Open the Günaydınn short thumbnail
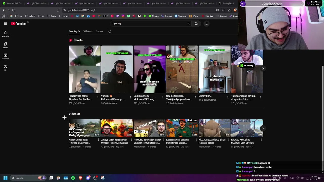This screenshot has width=324, height=182. pos(215,69)
